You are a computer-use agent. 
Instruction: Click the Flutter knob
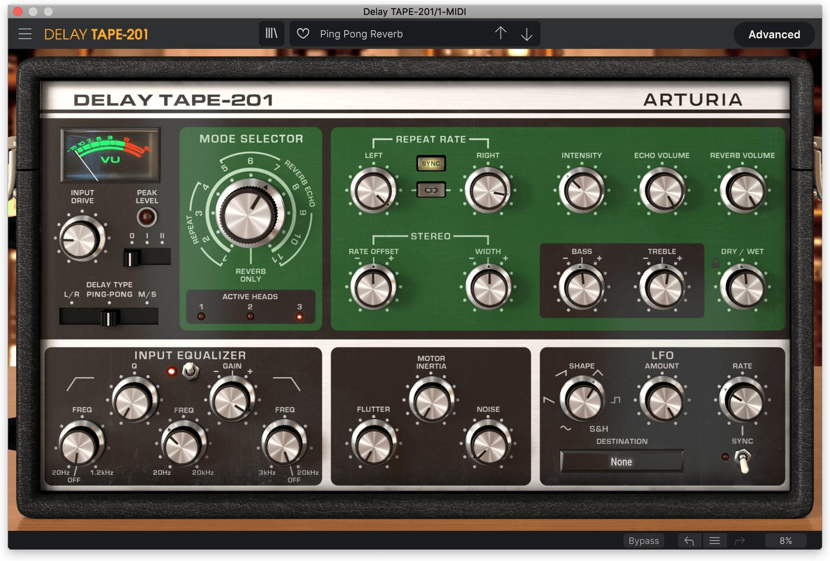[373, 444]
